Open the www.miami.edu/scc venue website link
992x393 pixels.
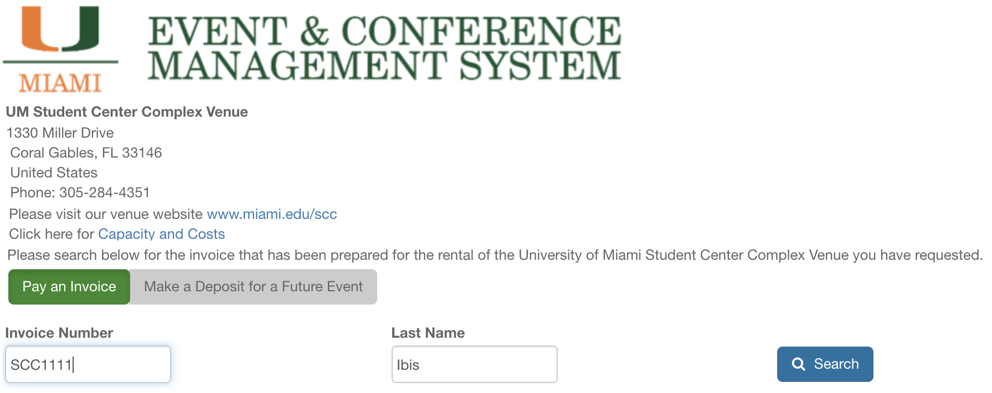272,214
